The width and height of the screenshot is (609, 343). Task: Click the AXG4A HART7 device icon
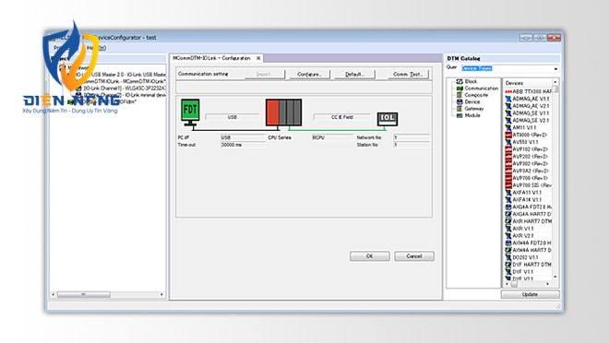(x=508, y=214)
